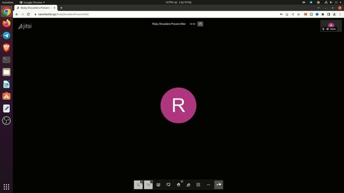Open the Chrome side panel
This screenshot has height=193, width=344.
[328, 14]
